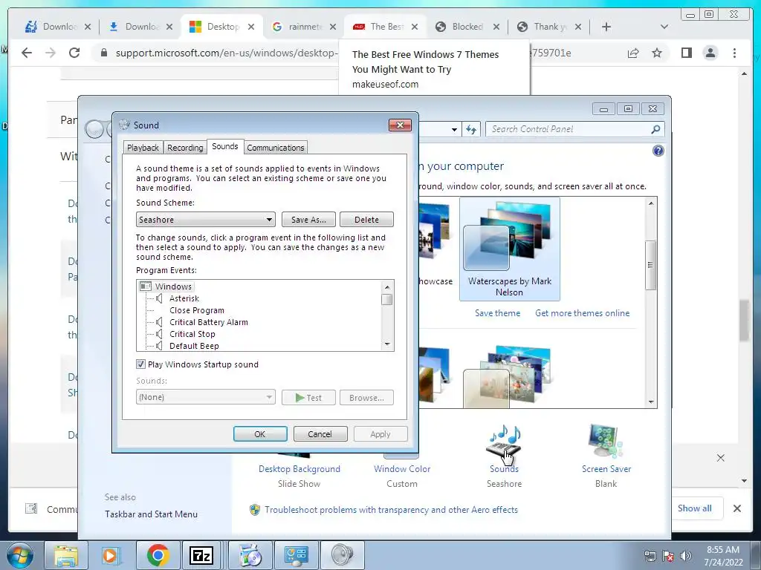761x570 pixels.
Task: Reload the Chrome page
Action: coord(74,53)
